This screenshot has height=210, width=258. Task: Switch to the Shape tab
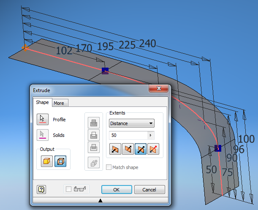(x=43, y=102)
